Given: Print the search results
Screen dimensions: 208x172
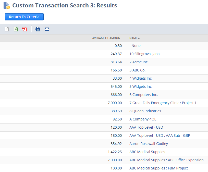Looking at the screenshot, I should click(38, 29).
